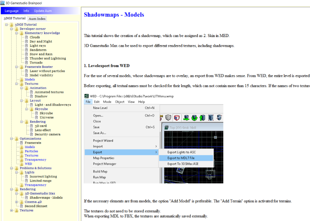
Task: Click the page icon beside Diashow
Action: click(x=31, y=96)
